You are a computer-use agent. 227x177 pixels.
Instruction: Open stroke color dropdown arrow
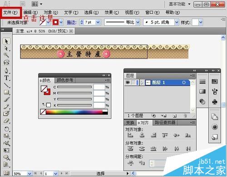coord(61,23)
